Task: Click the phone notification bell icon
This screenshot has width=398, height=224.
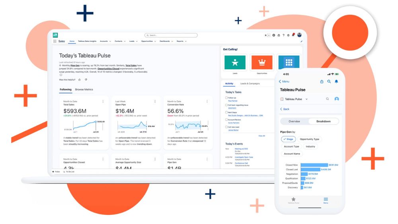Action: (336, 82)
